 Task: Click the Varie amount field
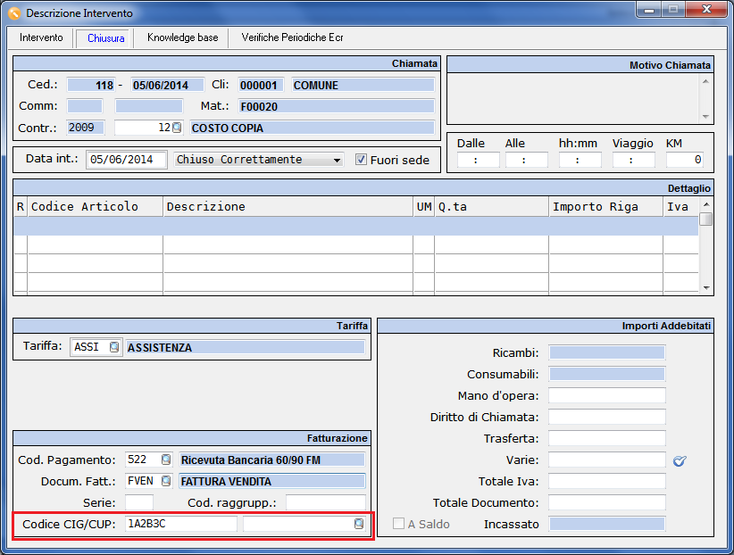pos(607,460)
